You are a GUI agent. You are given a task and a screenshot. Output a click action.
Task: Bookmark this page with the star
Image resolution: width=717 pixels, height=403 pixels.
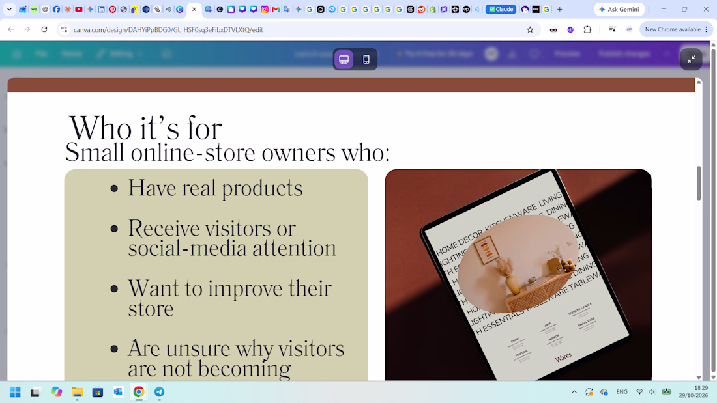click(530, 30)
